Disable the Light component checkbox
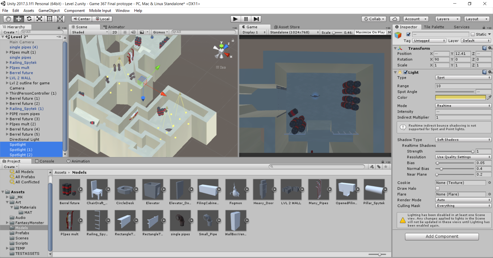Viewport: 493px width, 258px height. coord(405,72)
